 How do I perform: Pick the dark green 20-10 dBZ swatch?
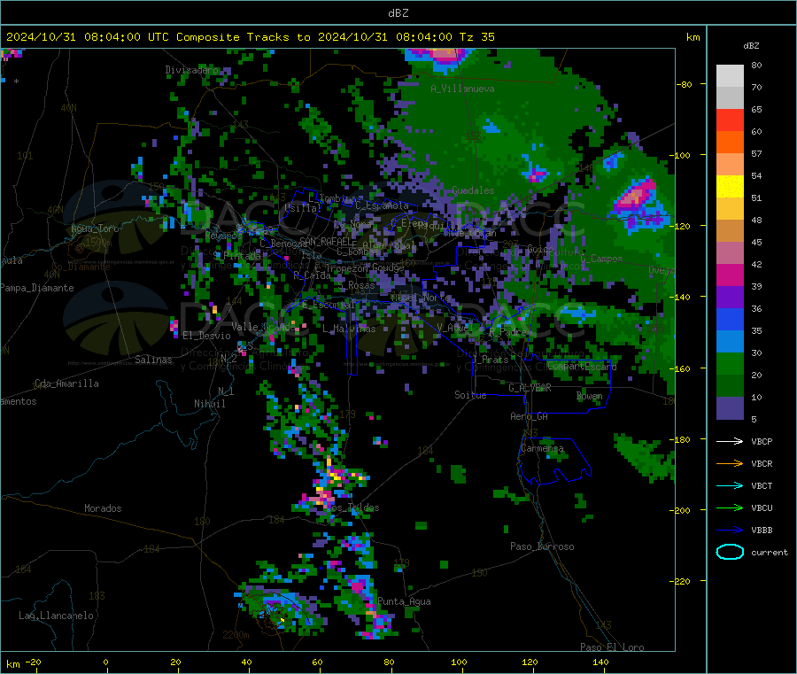[x=730, y=386]
